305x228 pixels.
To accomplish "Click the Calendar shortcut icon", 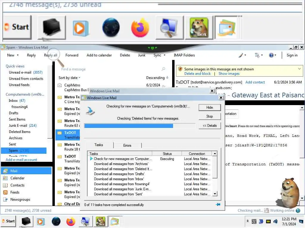I will [x=5, y=178].
